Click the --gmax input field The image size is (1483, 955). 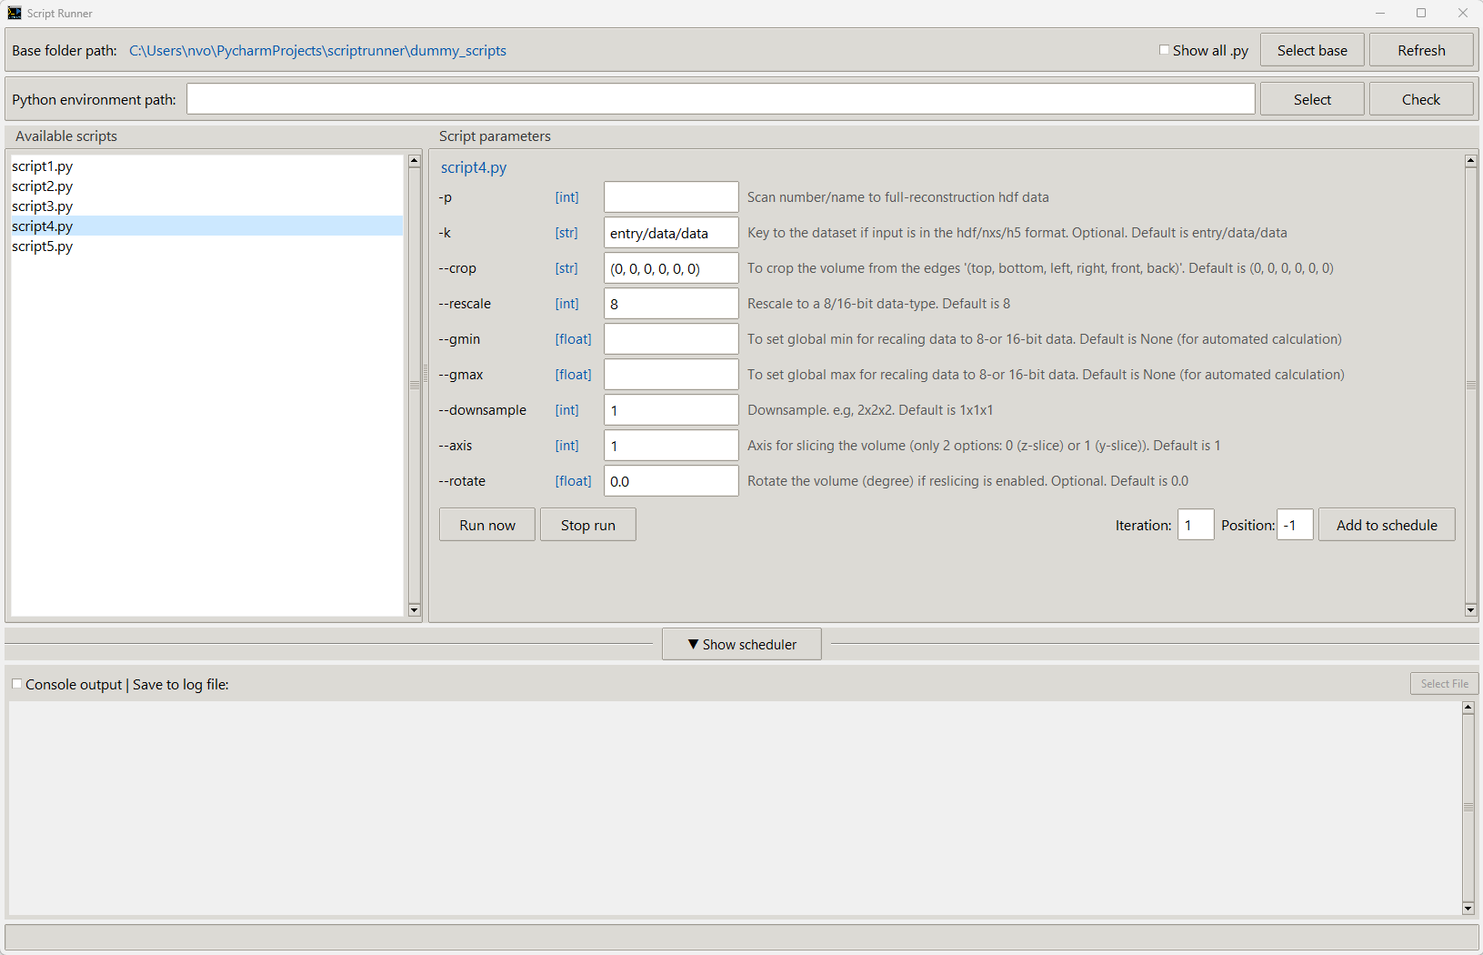click(x=671, y=375)
